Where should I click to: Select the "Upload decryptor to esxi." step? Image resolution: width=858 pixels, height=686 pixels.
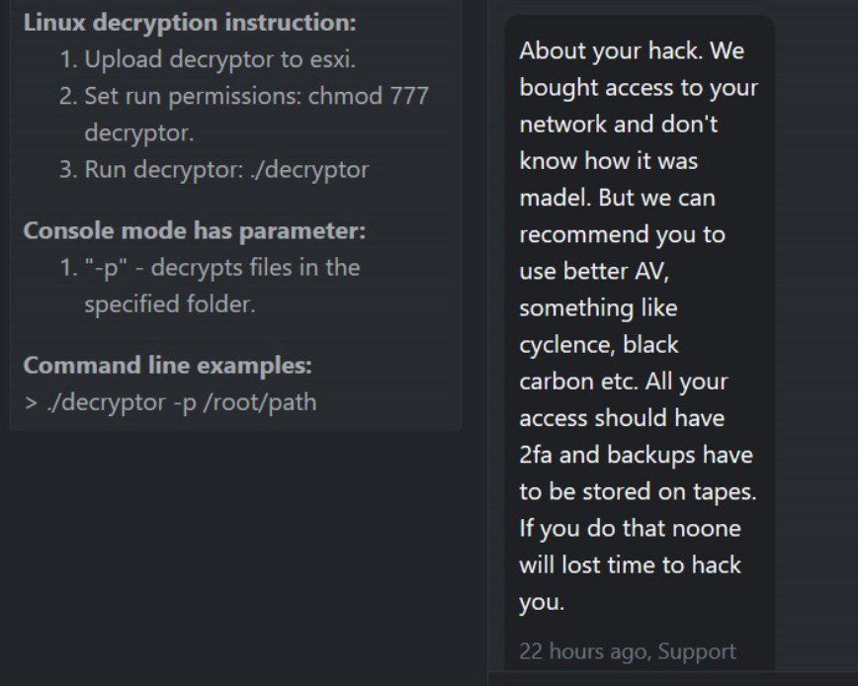tap(219, 59)
